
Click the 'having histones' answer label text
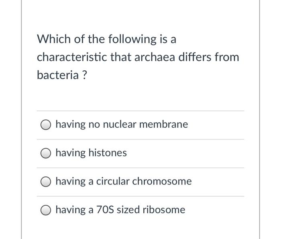click(x=91, y=153)
